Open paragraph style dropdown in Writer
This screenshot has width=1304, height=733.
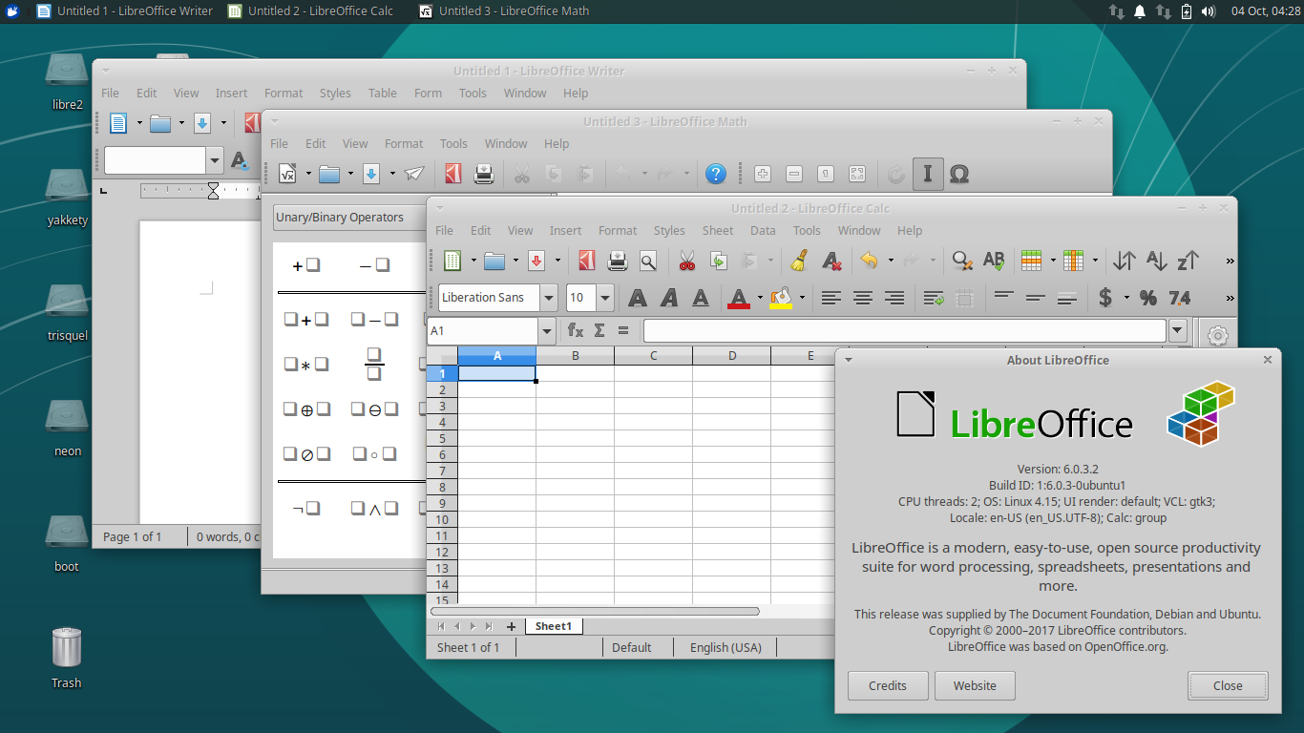pos(214,160)
